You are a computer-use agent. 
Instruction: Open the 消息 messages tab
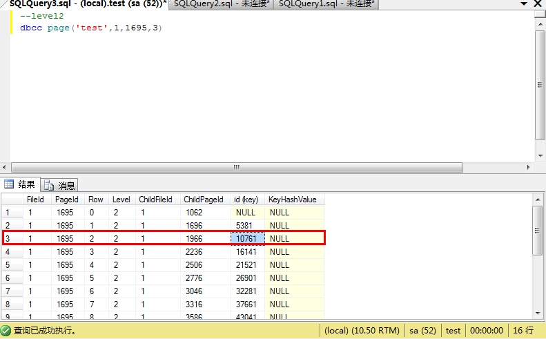59,185
